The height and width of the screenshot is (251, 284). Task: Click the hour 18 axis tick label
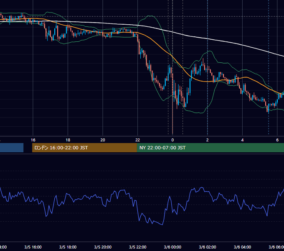pos(68,140)
